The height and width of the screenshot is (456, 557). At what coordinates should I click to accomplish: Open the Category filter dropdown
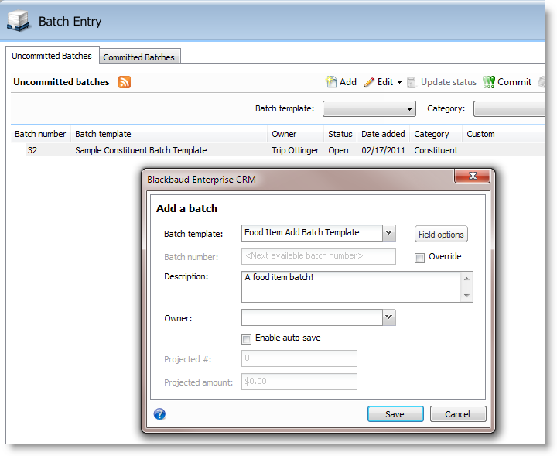pyautogui.click(x=509, y=108)
